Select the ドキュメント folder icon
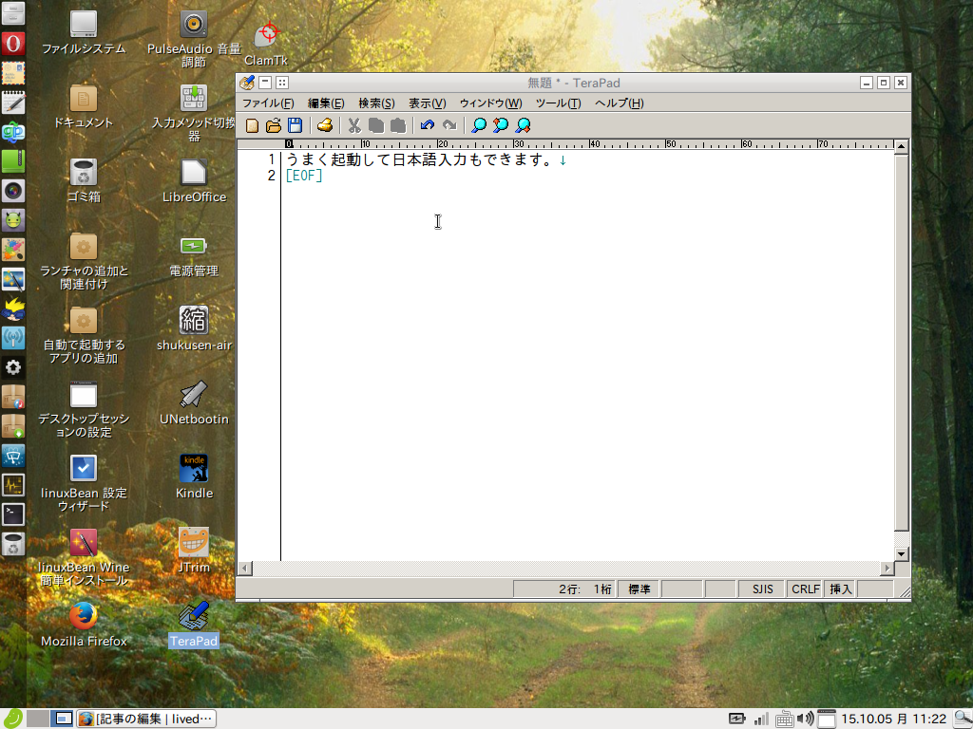973x729 pixels. 84,106
